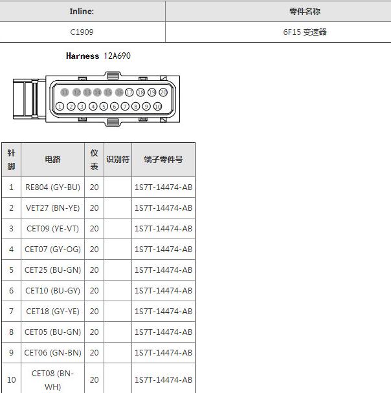Viewport: 391px width, 393px height.
Task: Click the 端子零件号 column header
Action: tap(163, 160)
